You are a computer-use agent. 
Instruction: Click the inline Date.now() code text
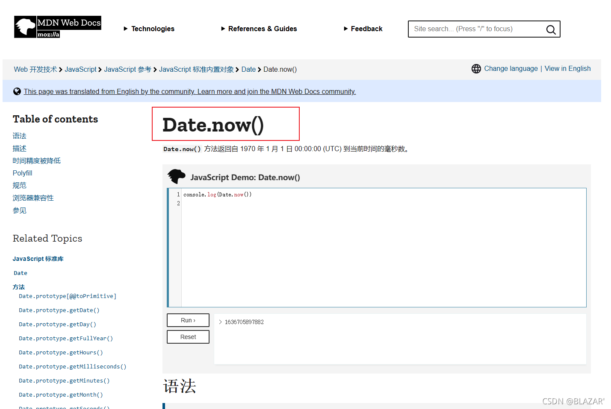tap(182, 149)
